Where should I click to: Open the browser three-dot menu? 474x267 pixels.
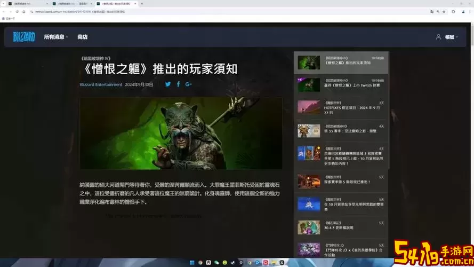point(470,12)
